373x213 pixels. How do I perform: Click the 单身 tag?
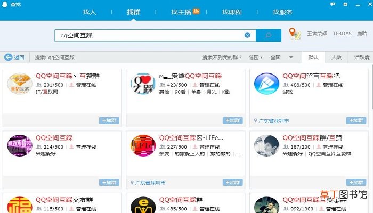point(196,92)
